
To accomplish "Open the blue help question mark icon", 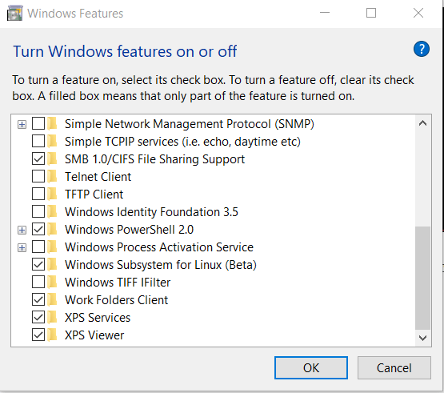I will (x=422, y=49).
